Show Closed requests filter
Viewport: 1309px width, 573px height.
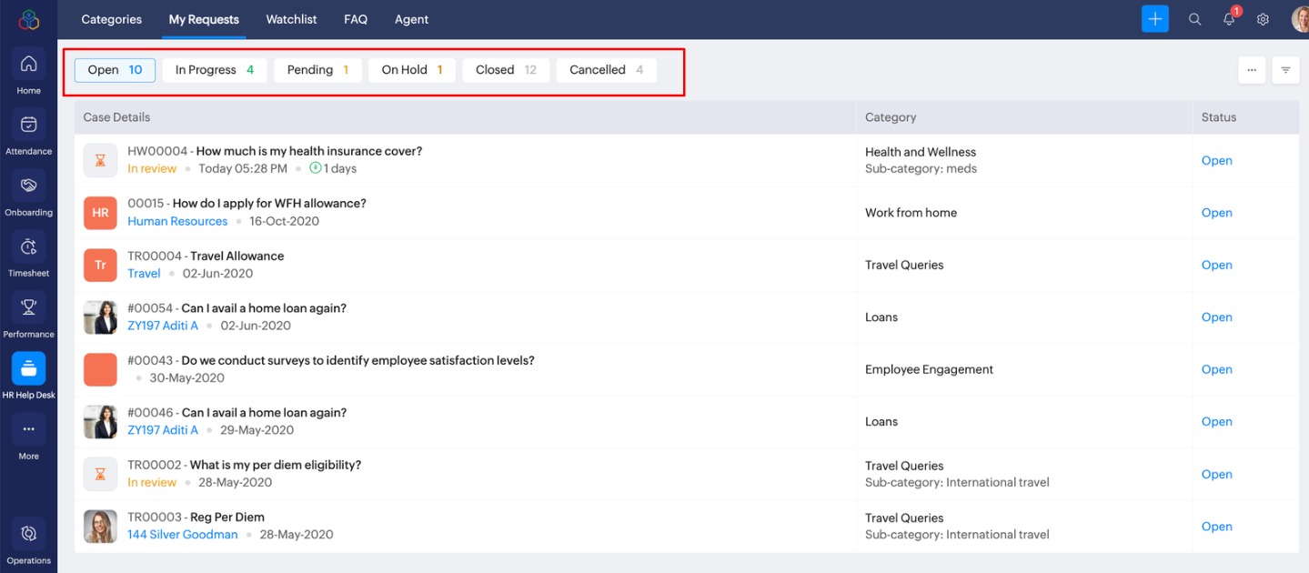[x=506, y=70]
